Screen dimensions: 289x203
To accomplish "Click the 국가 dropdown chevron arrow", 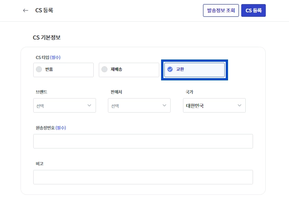I will (239, 105).
